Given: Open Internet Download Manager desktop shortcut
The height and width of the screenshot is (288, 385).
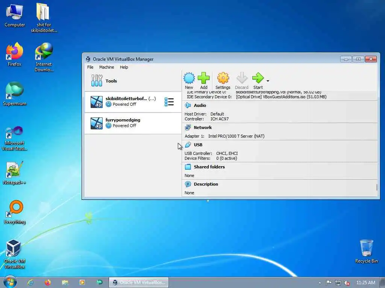Looking at the screenshot, I should click(x=44, y=57).
